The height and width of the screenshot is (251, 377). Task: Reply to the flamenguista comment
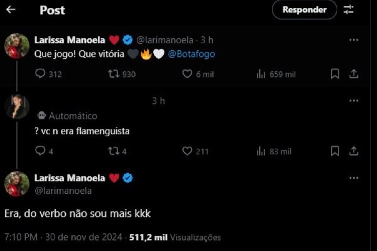(41, 151)
